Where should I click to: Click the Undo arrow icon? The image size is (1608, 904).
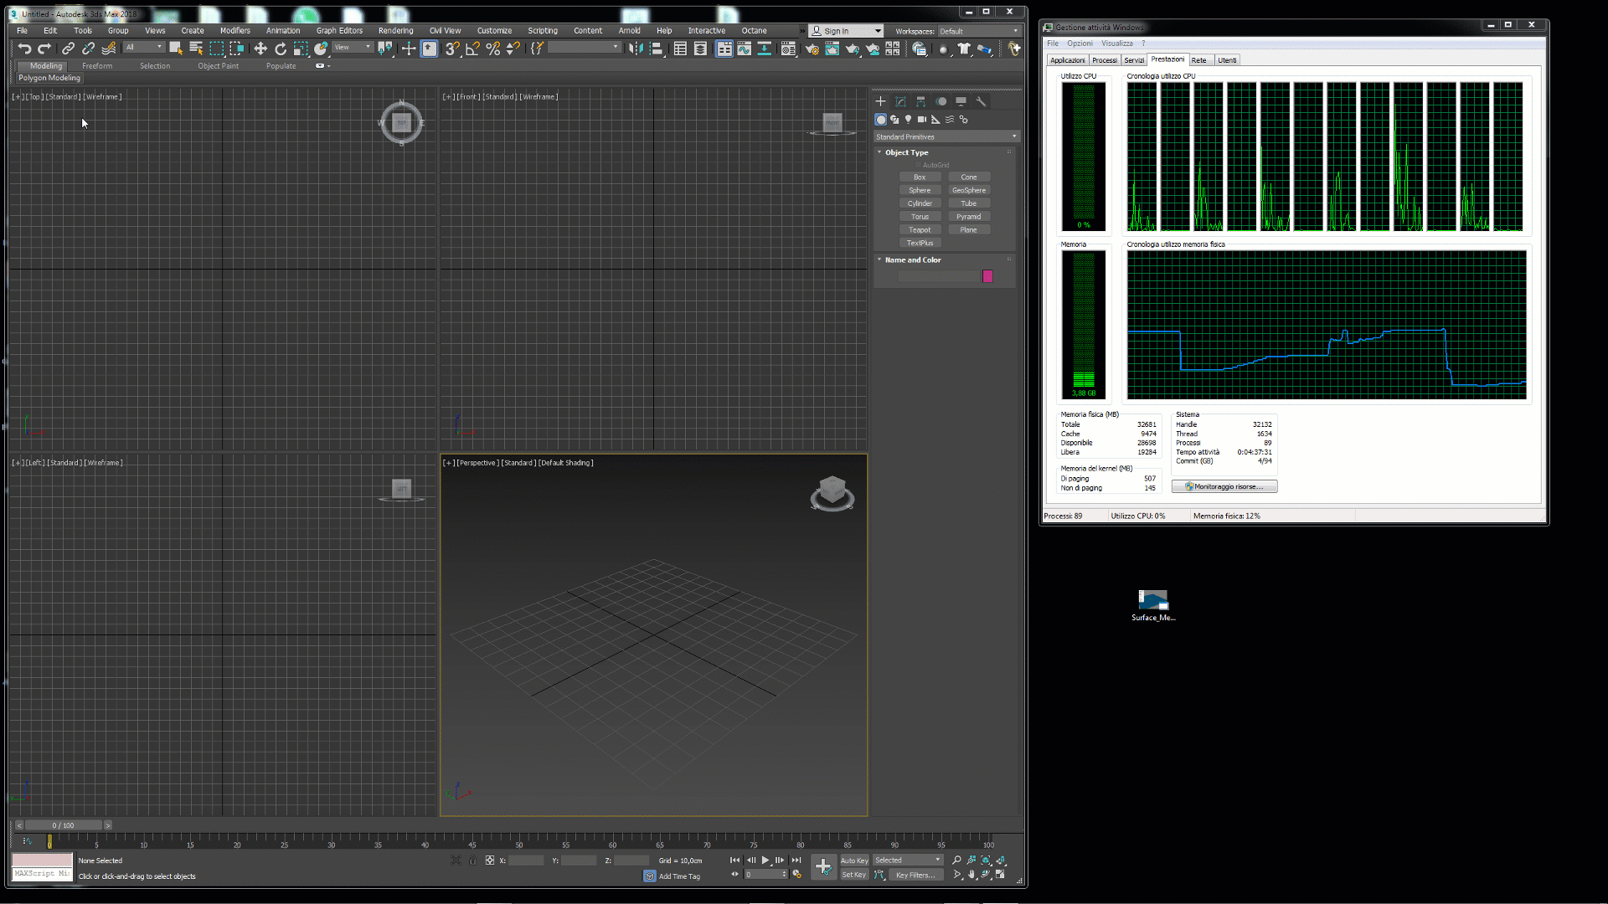tap(24, 49)
